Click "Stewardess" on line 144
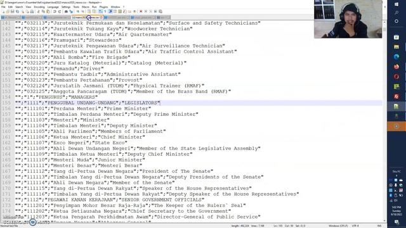Image resolution: width=406 pixels, height=228 pixels. coord(103,40)
